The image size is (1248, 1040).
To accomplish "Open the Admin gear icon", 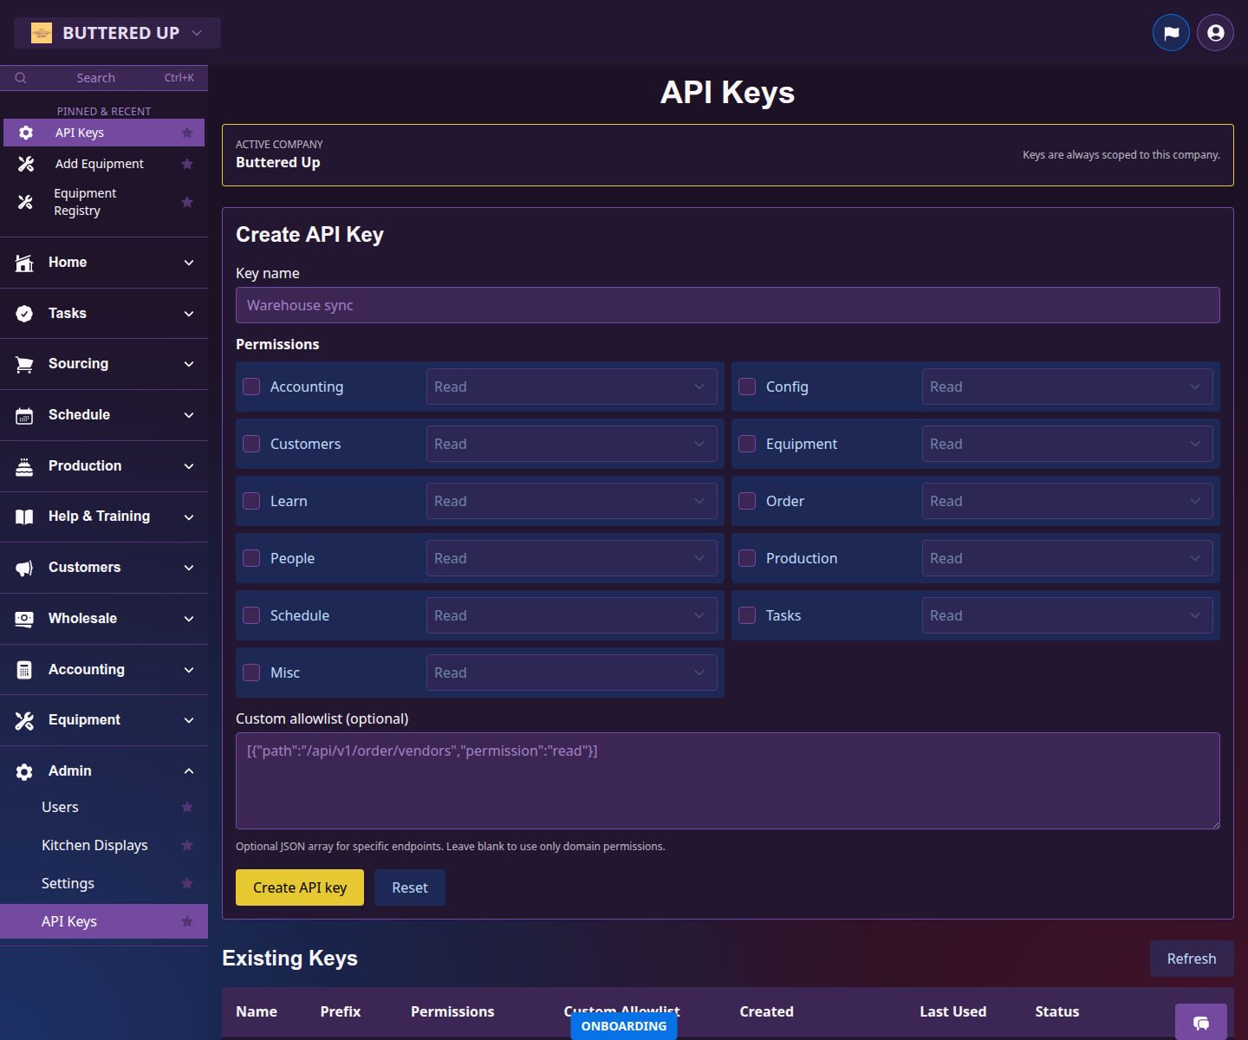I will pyautogui.click(x=24, y=770).
